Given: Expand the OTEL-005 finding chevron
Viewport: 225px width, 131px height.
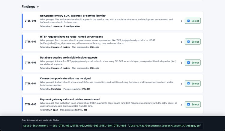Looking at the screenshot, I should click(x=181, y=105).
